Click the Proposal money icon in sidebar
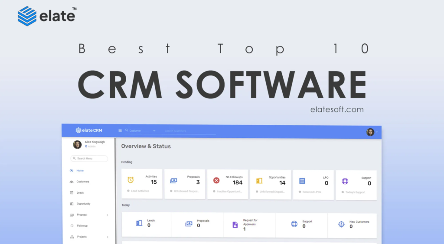 [72, 215]
